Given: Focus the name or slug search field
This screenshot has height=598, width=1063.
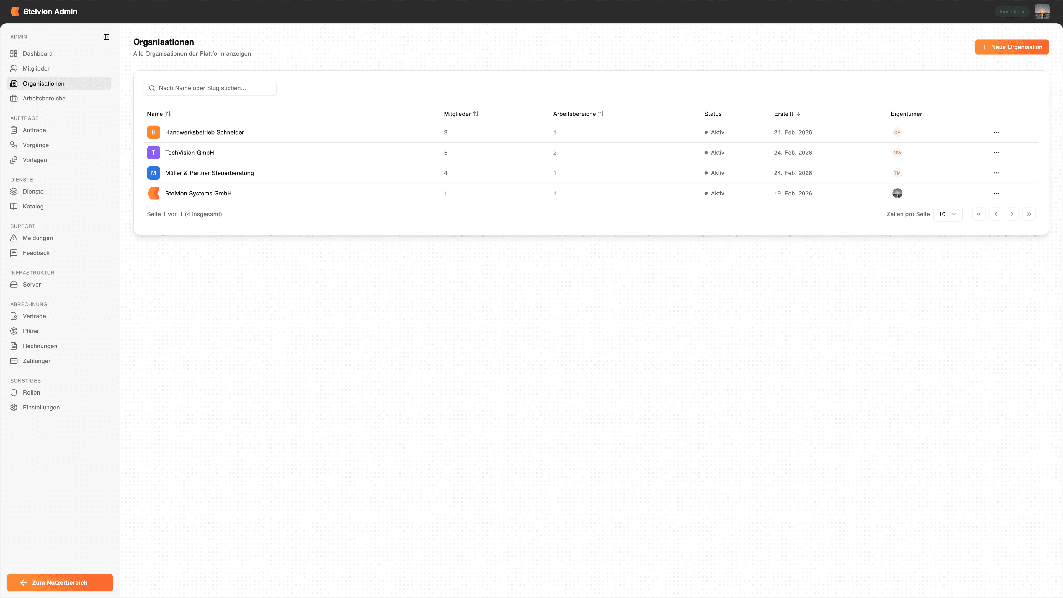Looking at the screenshot, I should (x=210, y=88).
